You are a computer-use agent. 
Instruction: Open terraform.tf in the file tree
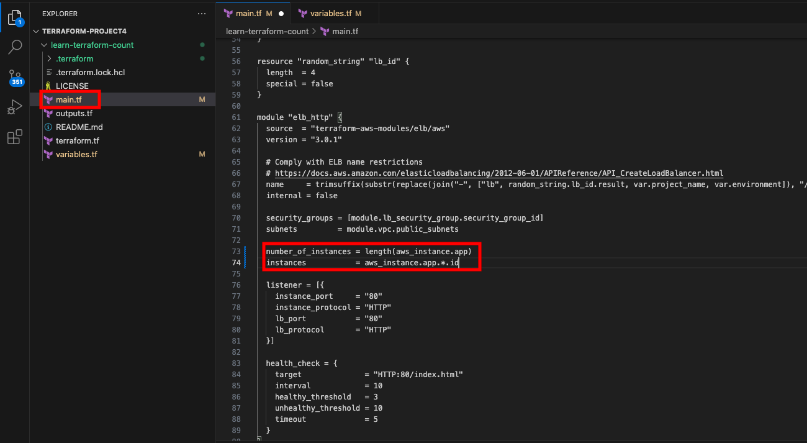point(78,140)
